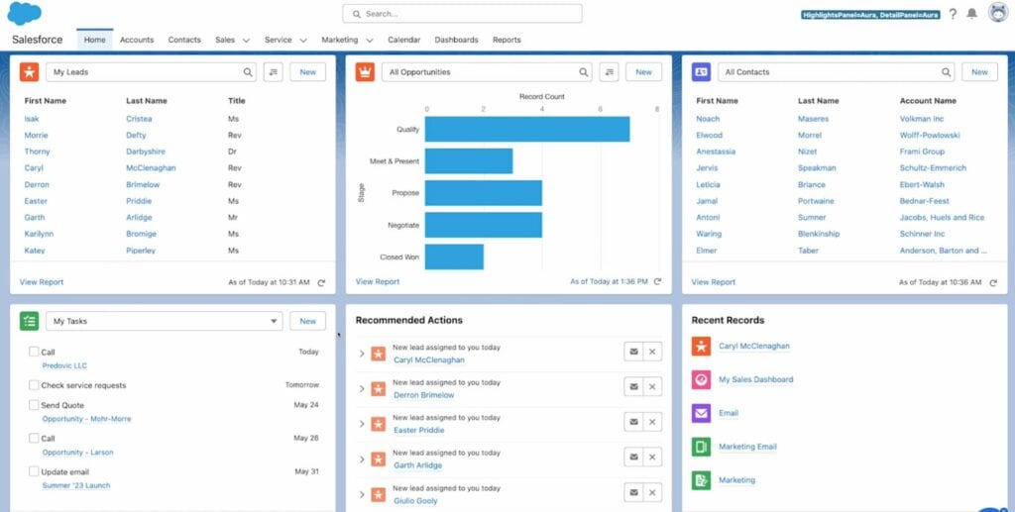Viewport: 1015px width, 512px height.
Task: Click the My Sales Dashboard pink icon
Action: point(701,379)
